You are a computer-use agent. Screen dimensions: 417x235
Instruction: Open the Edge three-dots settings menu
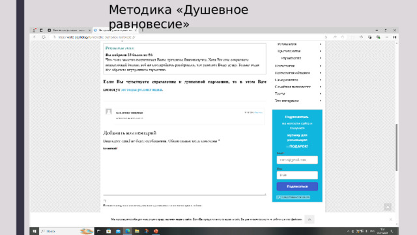(387, 37)
